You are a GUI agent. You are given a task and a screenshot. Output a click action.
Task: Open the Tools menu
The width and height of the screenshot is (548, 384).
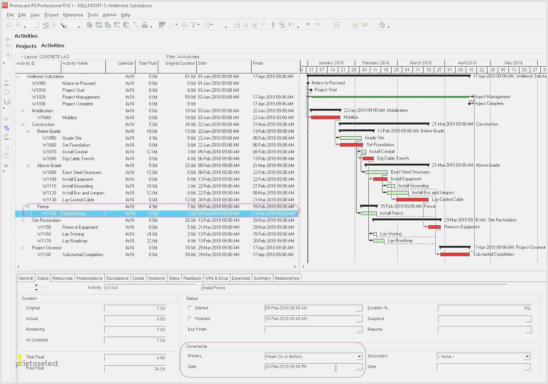click(x=93, y=15)
